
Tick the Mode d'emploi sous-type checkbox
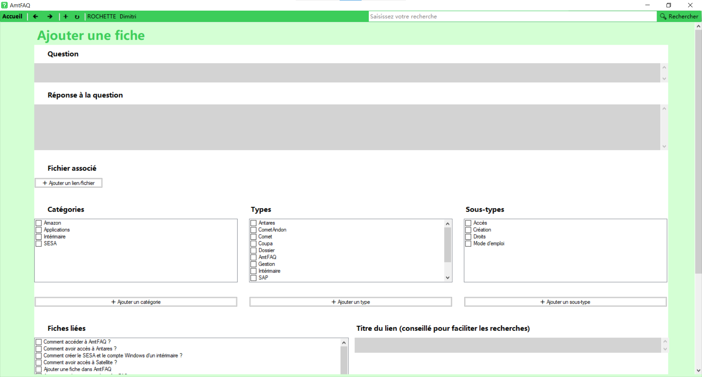(x=468, y=244)
